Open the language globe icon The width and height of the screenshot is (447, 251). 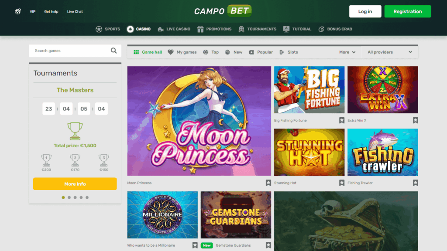[18, 11]
